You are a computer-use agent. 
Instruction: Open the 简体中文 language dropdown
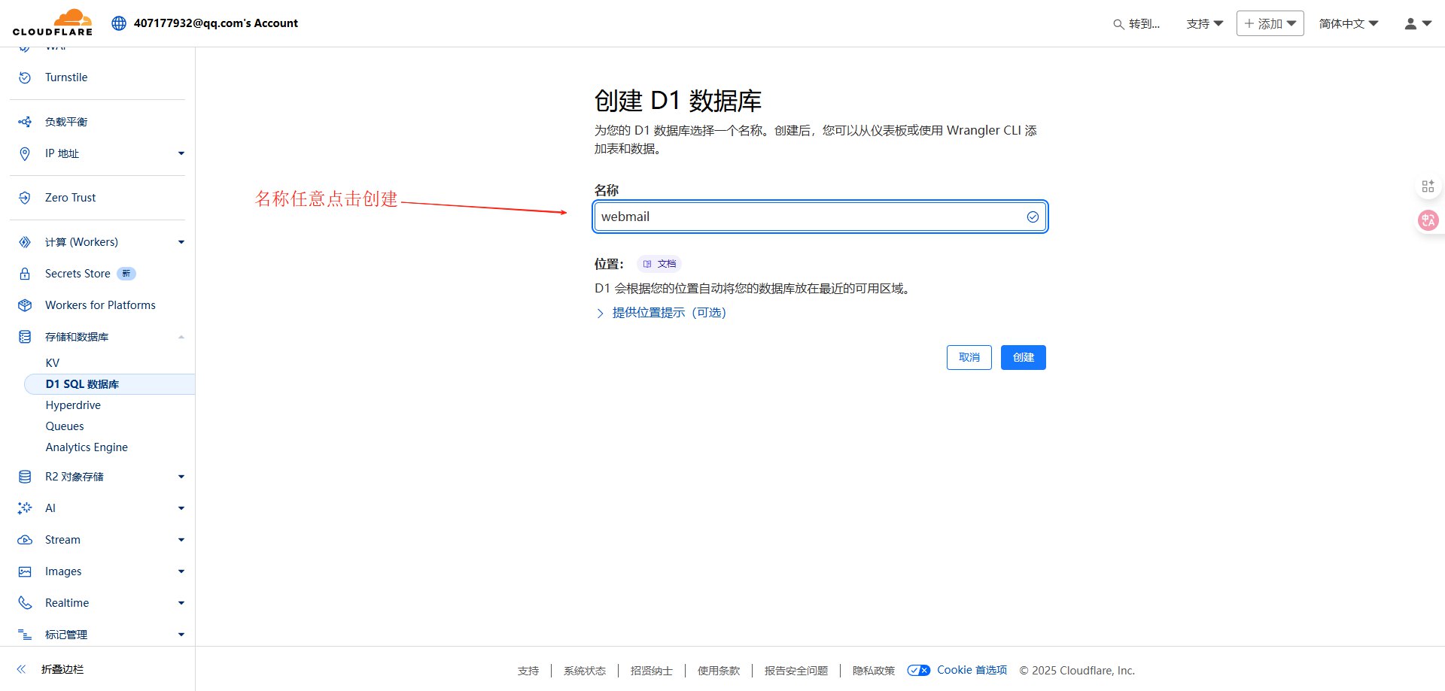[1348, 23]
